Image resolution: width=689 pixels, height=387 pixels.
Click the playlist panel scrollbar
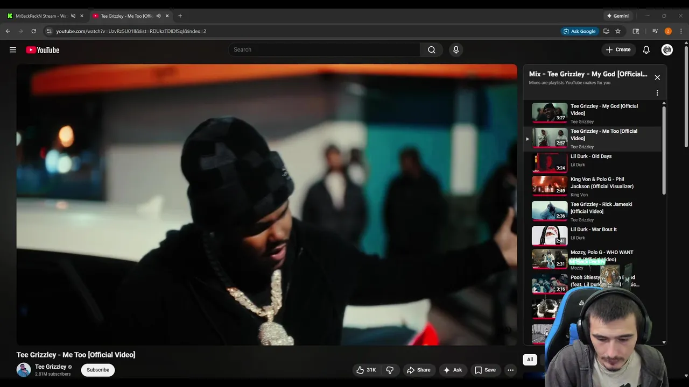[x=664, y=150]
